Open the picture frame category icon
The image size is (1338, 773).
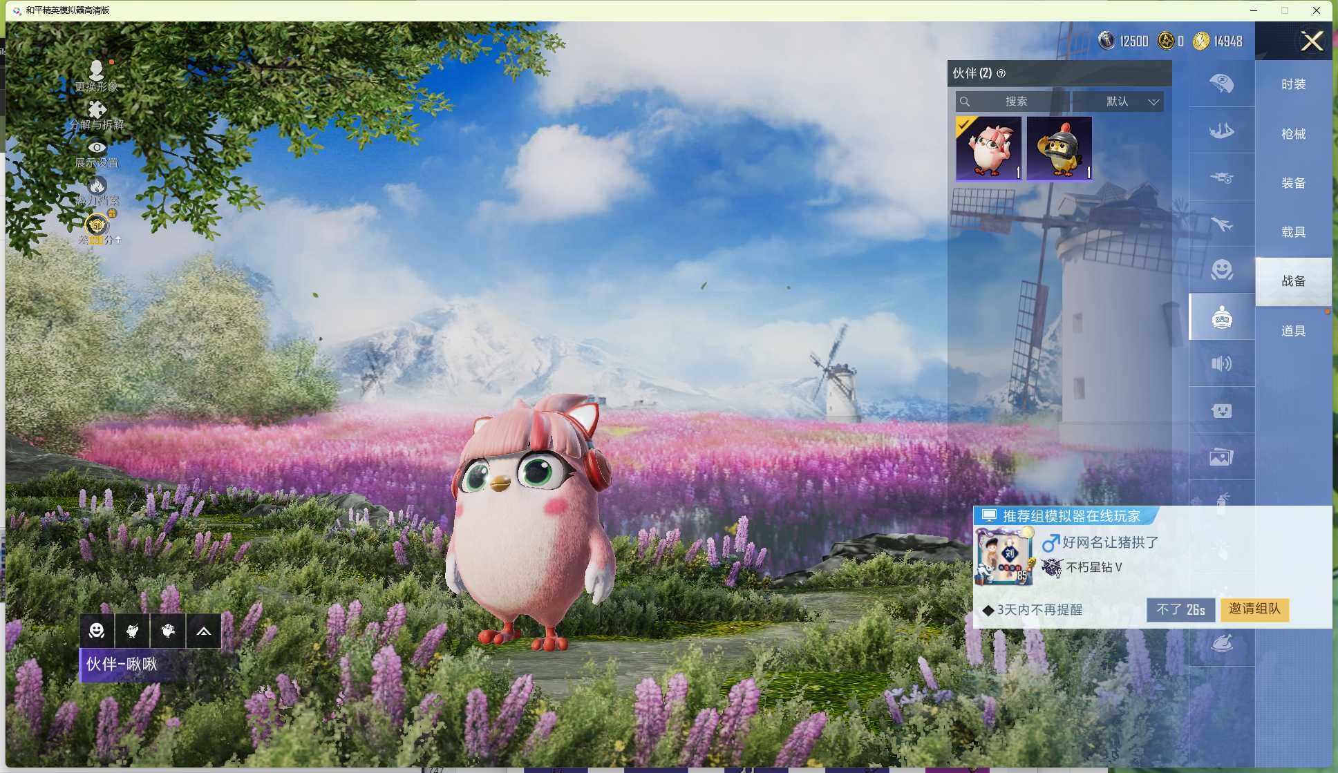(x=1221, y=457)
